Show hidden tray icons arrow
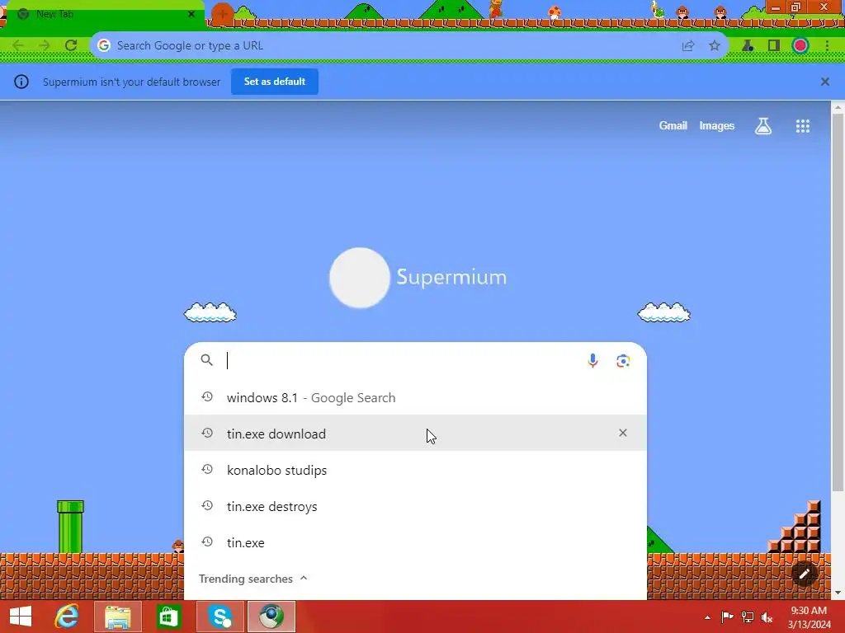Image resolution: width=845 pixels, height=633 pixels. coord(707,617)
